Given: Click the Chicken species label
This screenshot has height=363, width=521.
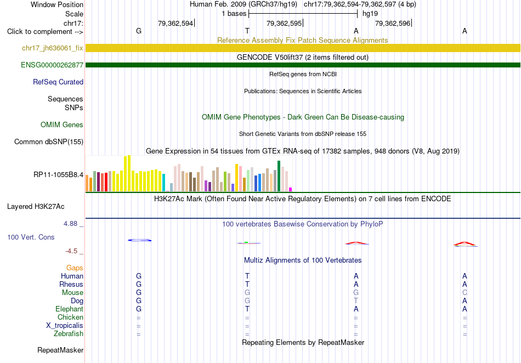Looking at the screenshot, I should (x=70, y=317).
